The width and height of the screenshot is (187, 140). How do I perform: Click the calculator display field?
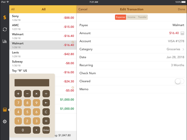pos(32,83)
